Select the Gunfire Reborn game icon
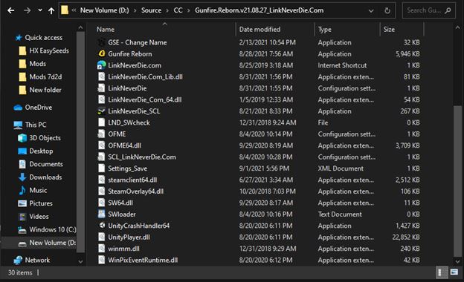 coord(101,53)
